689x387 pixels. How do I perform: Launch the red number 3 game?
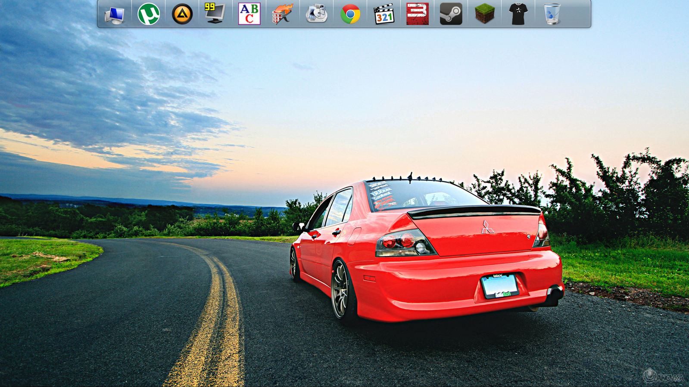tap(417, 14)
